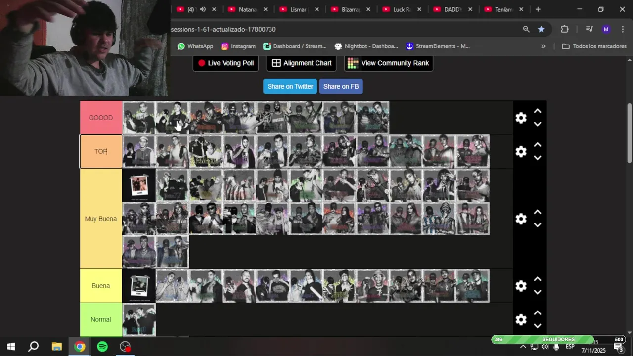Switch to the Natana YouTube tab
The width and height of the screenshot is (633, 356).
[247, 9]
